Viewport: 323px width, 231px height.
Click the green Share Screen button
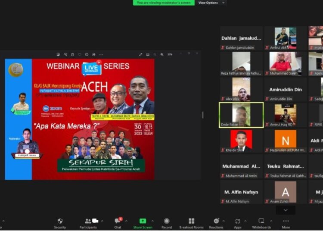click(143, 223)
